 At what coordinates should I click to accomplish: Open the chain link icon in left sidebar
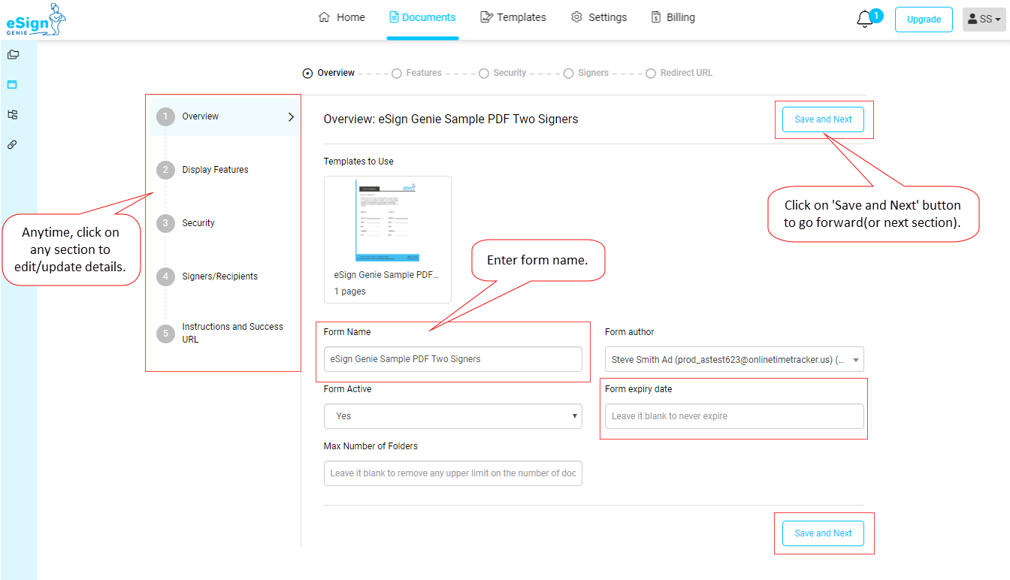pyautogui.click(x=12, y=144)
